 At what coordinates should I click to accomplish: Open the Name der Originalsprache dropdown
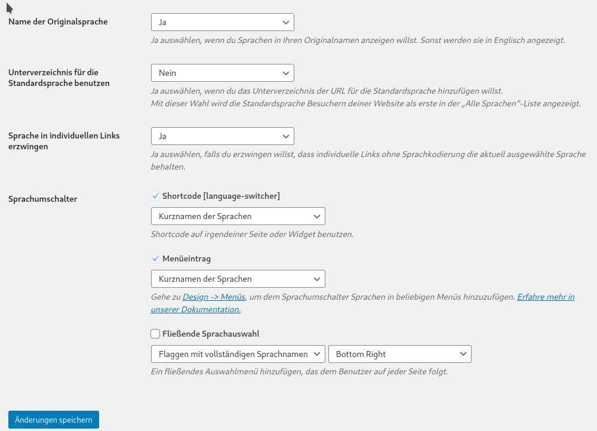[x=222, y=22]
